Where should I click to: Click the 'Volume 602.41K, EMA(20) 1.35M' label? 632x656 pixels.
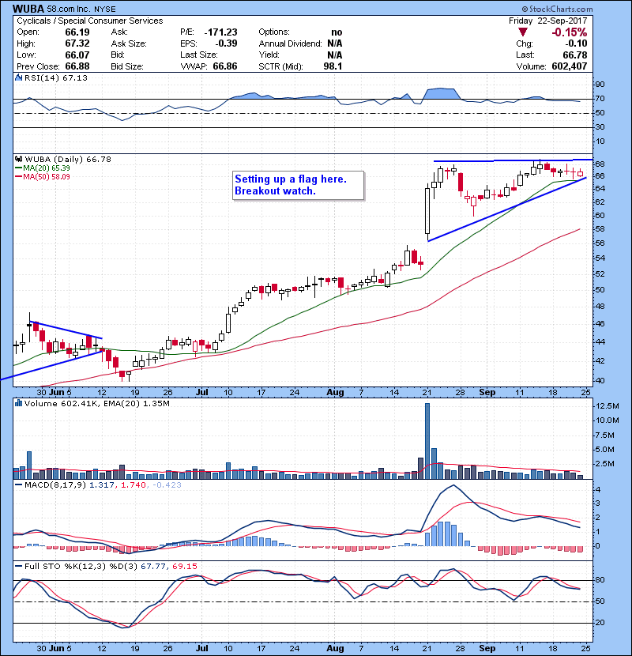coord(97,403)
